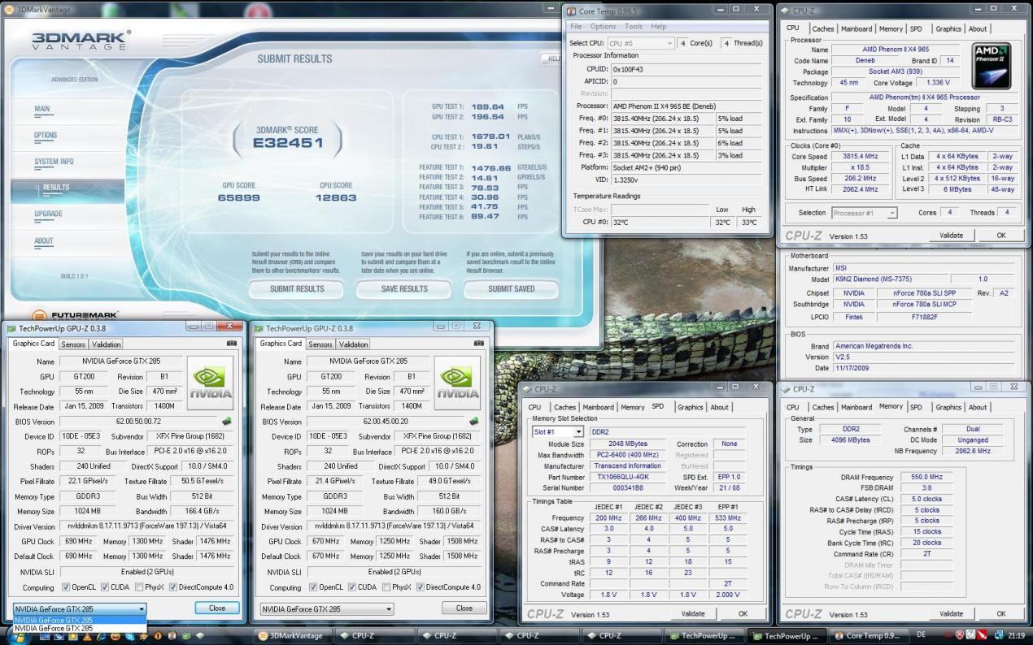Toggle DirectCompute 4.0 checkbox in right GPU-Z
The image size is (1033, 645).
point(421,587)
